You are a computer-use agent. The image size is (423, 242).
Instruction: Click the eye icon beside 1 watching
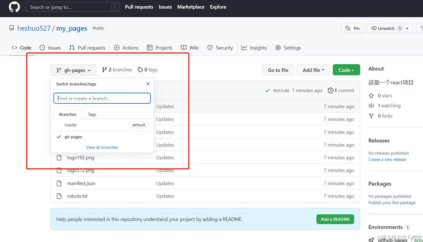(371, 106)
